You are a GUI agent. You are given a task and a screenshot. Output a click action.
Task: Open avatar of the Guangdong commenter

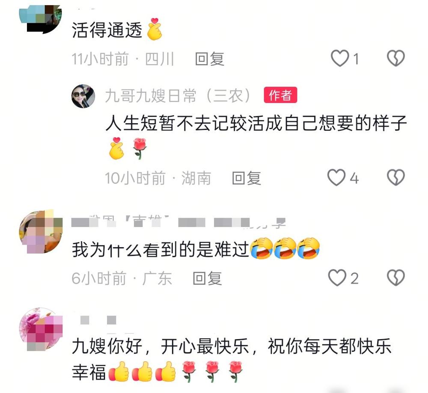40,232
